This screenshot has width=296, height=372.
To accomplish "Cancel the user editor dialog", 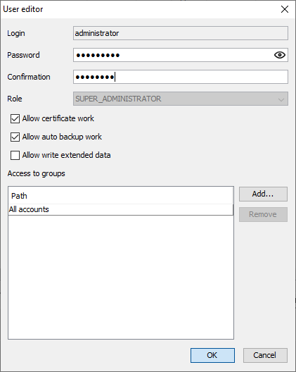I will click(265, 355).
